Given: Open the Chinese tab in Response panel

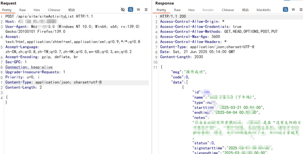Looking at the screenshot, I should [x=228, y=10].
